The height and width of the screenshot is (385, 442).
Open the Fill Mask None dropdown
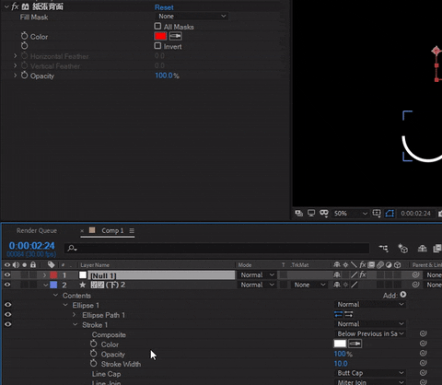(x=192, y=17)
